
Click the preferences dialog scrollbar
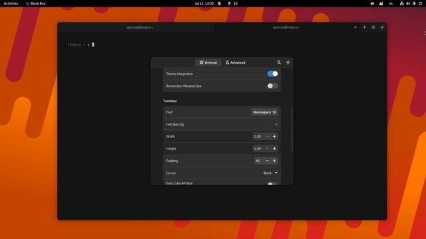tap(292, 129)
